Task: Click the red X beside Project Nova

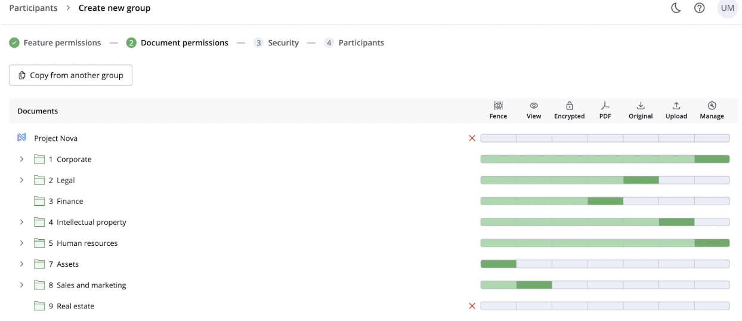Action: tap(472, 138)
